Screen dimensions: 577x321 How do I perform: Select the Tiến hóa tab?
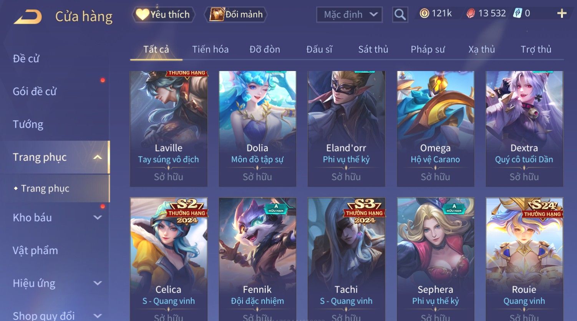(x=210, y=49)
